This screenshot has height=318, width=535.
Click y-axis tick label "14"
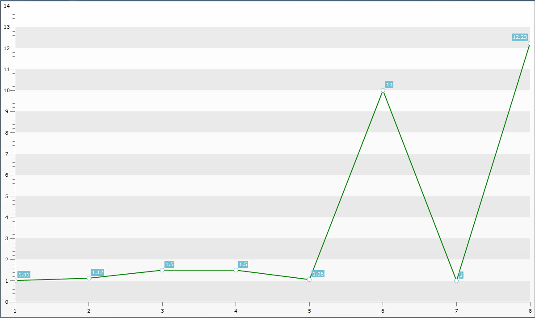pyautogui.click(x=6, y=6)
